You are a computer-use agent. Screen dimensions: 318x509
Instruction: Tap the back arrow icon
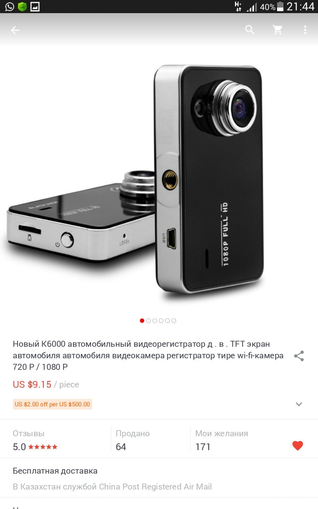pyautogui.click(x=15, y=30)
